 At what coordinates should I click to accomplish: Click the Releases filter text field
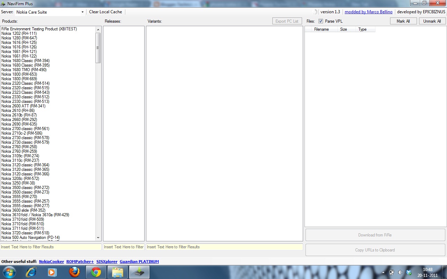click(124, 247)
